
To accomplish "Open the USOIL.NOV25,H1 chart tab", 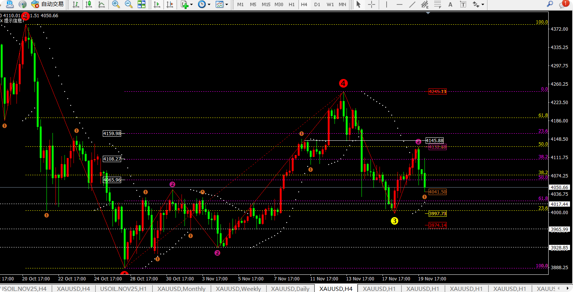I will [123, 289].
